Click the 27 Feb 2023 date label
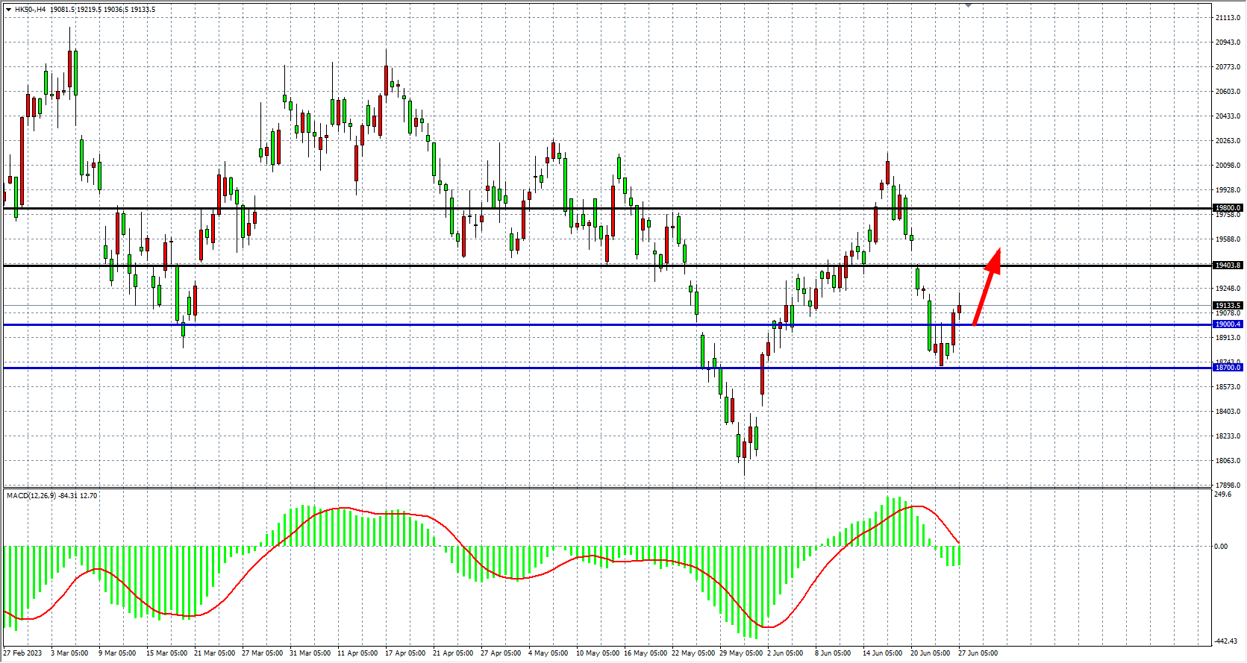The width and height of the screenshot is (1247, 663). coord(23,653)
